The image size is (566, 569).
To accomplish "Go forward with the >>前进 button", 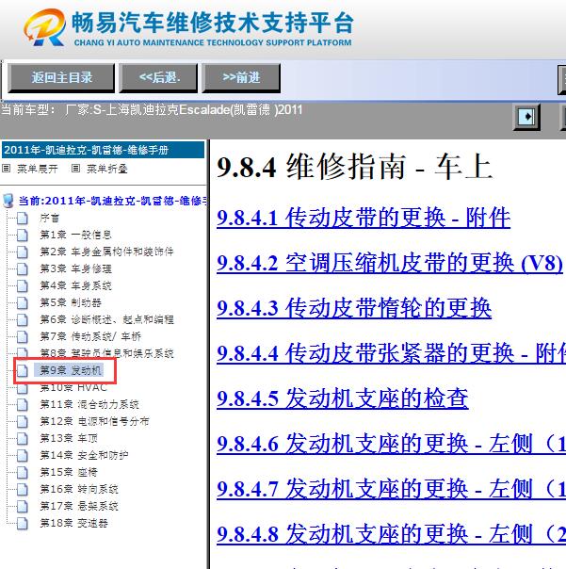I will pos(241,77).
